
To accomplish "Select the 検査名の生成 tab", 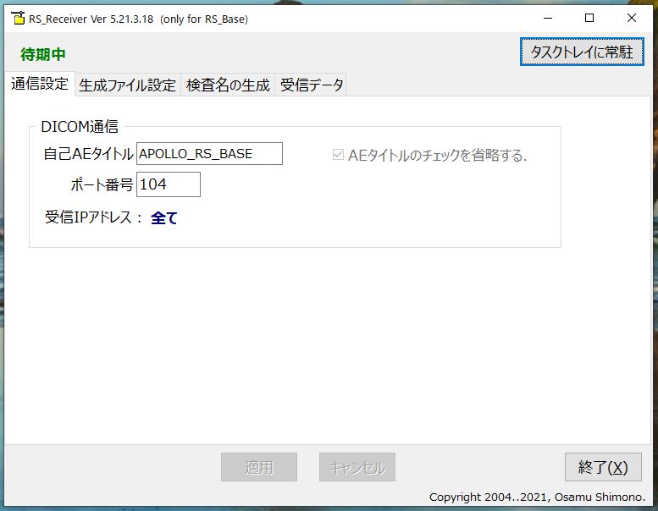I will 228,85.
